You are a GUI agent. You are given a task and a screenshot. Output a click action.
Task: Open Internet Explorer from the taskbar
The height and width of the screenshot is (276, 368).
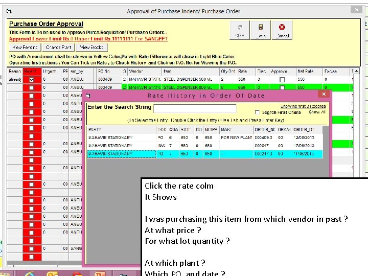[x=30, y=273]
